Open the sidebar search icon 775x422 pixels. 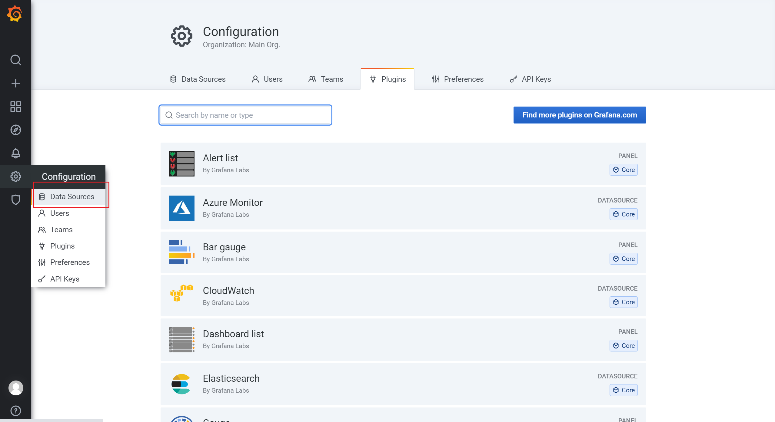click(x=16, y=60)
